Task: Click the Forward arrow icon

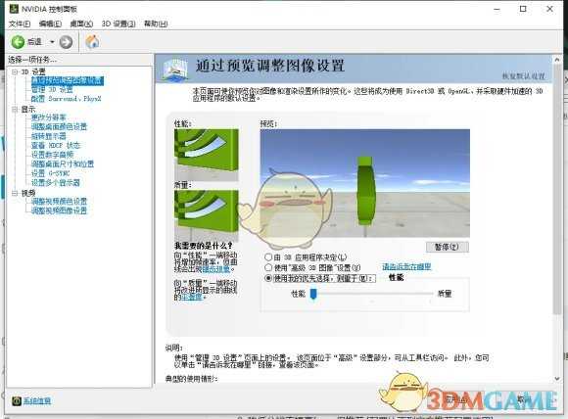Action: (x=66, y=42)
